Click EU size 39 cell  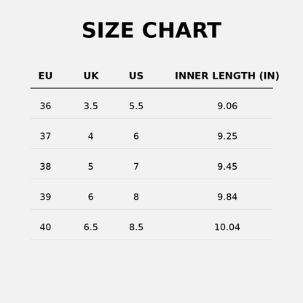[45, 197]
